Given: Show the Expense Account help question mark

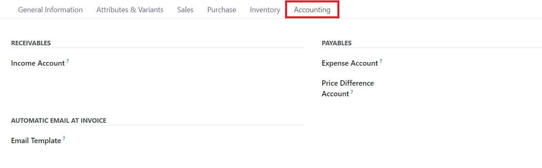Looking at the screenshot, I should tap(381, 61).
